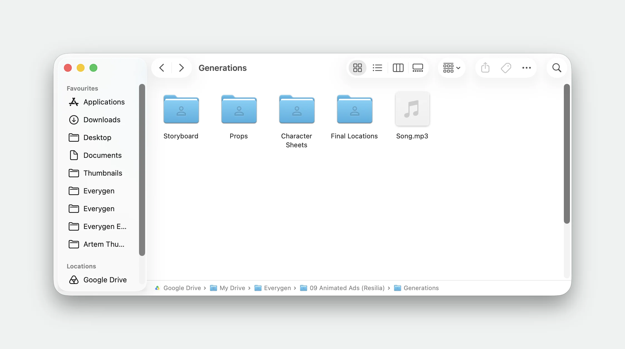625x349 pixels.
Task: Click the Storyboard folder name label
Action: [x=181, y=136]
